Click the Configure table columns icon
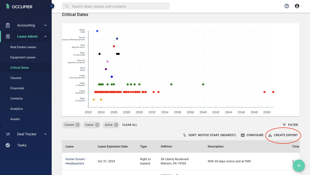Image resolution: width=310 pixels, height=175 pixels. (x=242, y=135)
